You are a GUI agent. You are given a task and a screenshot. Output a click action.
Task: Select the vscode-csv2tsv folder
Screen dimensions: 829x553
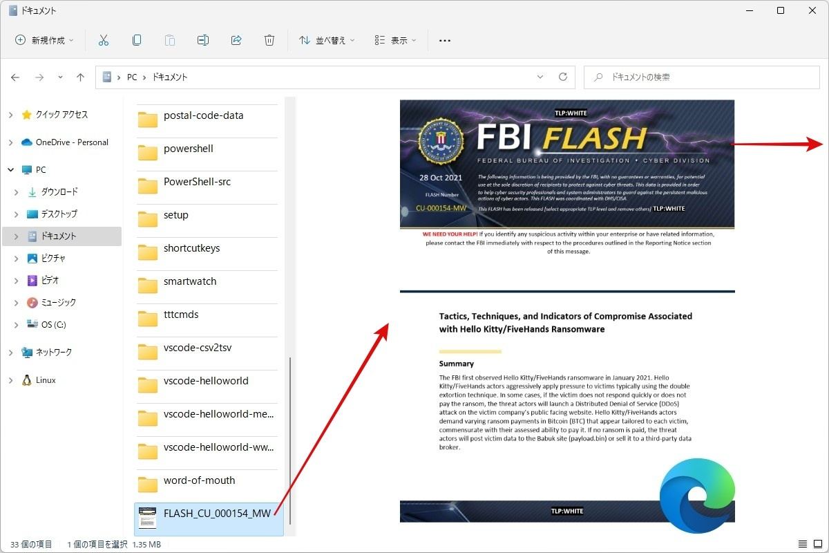207,351
